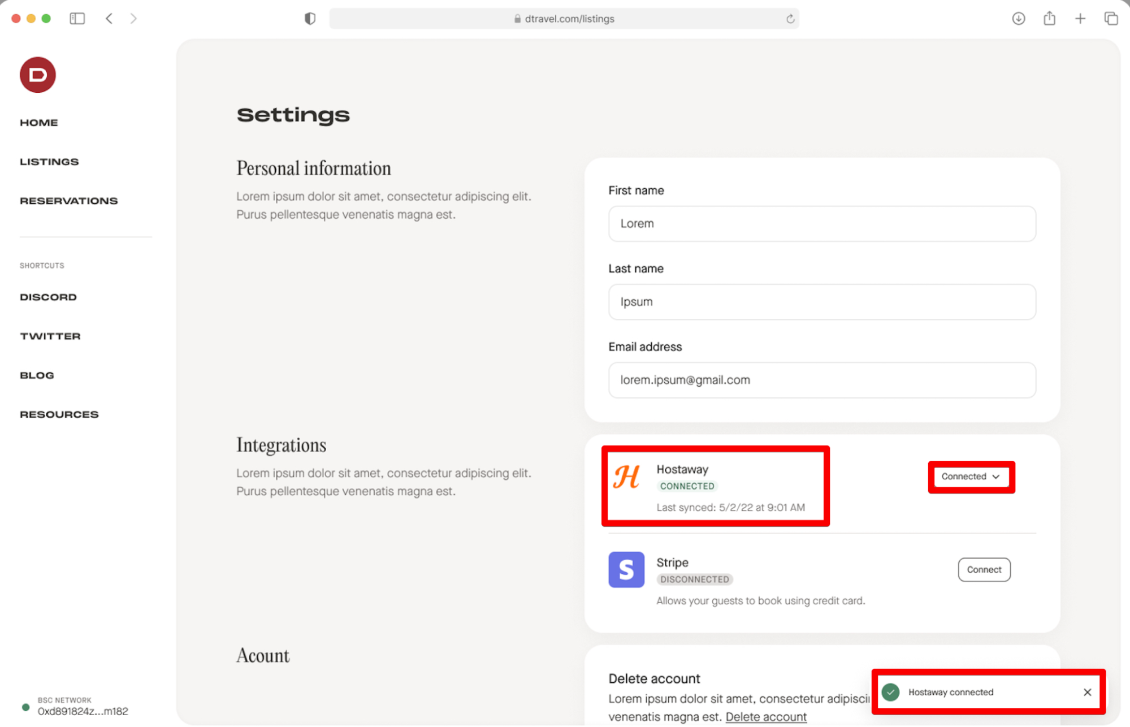The image size is (1130, 727).
Task: Open the privacy shield icon
Action: [x=310, y=19]
